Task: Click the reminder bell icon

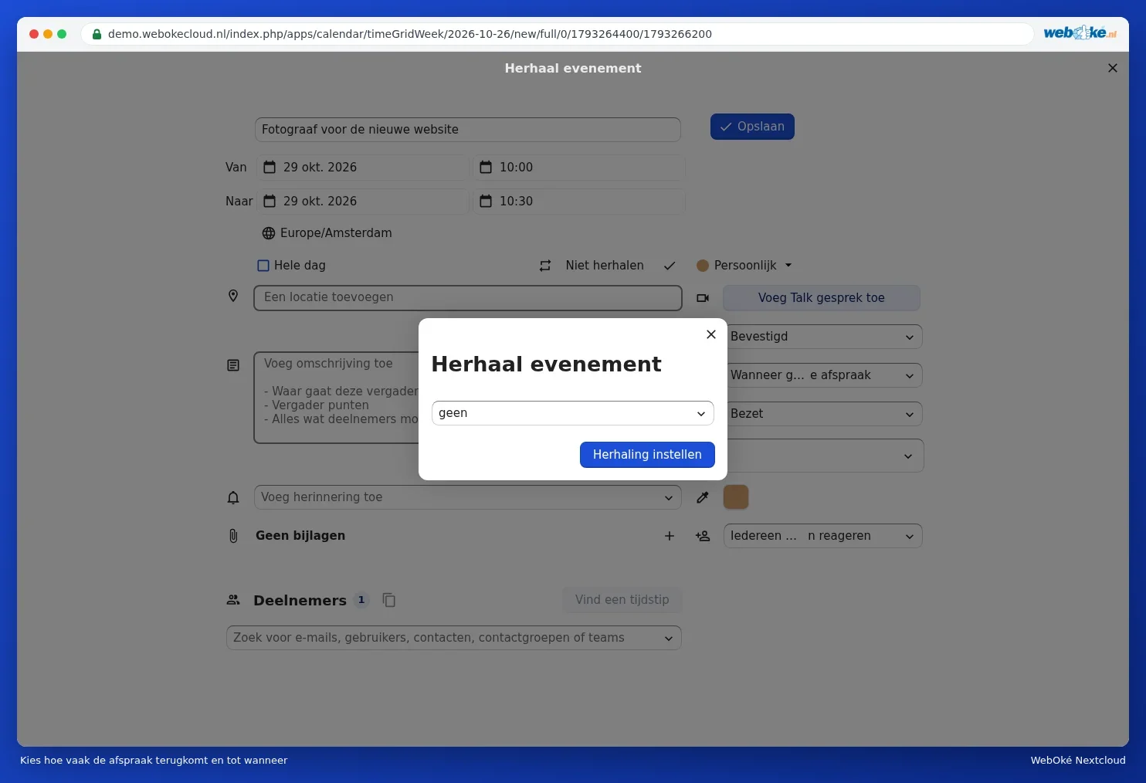Action: pos(233,498)
